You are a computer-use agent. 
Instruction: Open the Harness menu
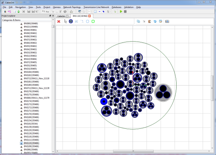click(57, 7)
